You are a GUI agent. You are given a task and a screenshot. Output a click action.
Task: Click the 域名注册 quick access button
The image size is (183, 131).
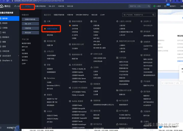pyautogui.click(x=30, y=33)
